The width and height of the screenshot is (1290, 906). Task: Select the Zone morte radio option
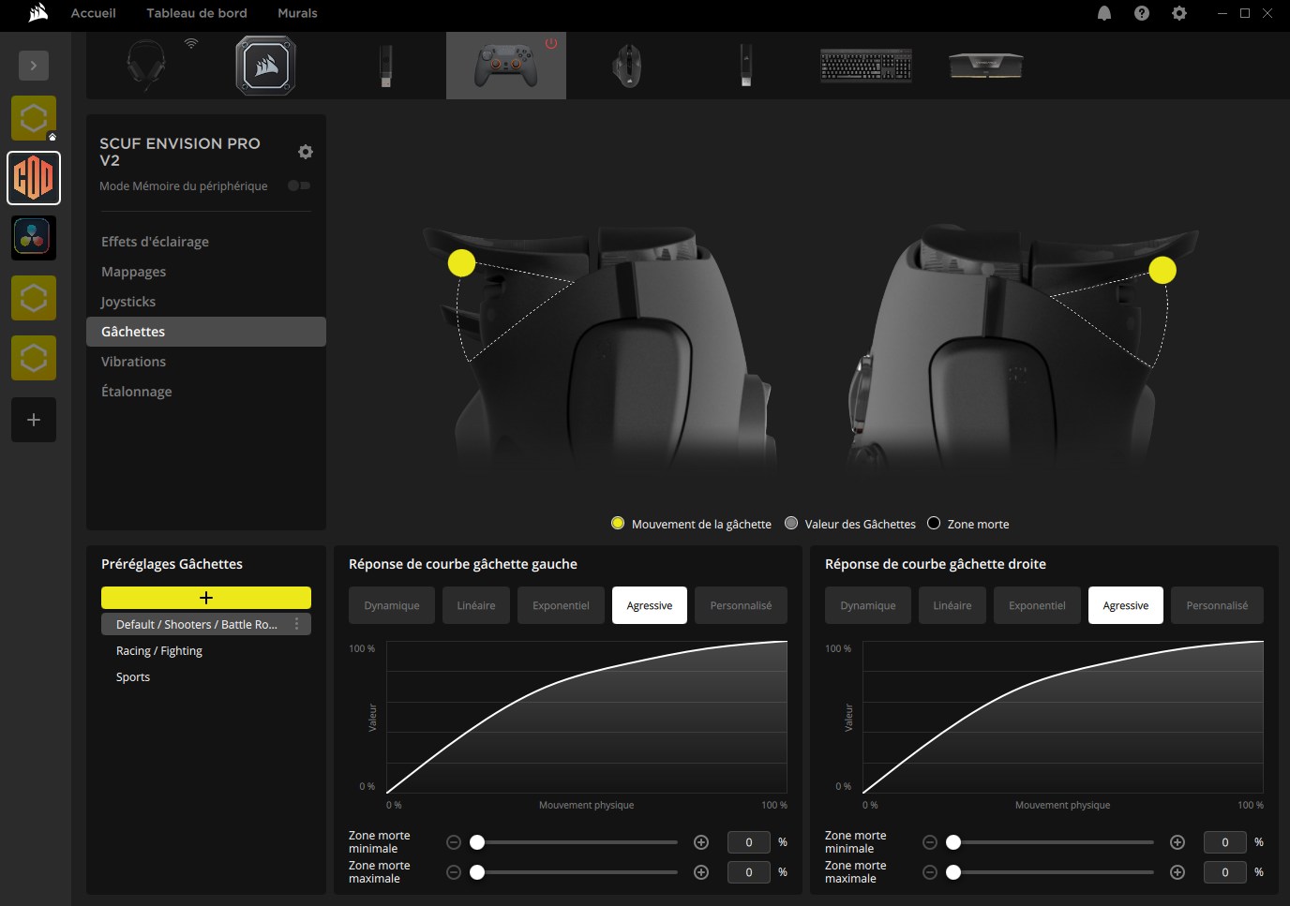(934, 524)
